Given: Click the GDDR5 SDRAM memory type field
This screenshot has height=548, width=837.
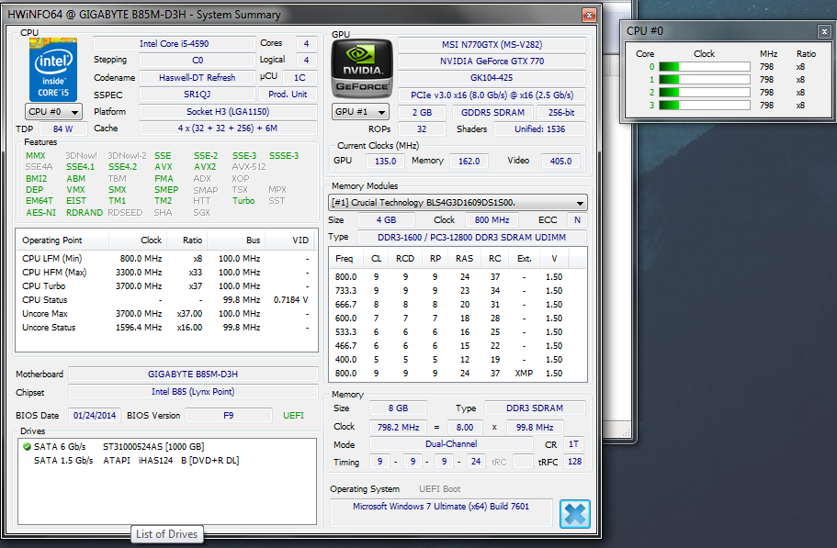Looking at the screenshot, I should point(492,113).
